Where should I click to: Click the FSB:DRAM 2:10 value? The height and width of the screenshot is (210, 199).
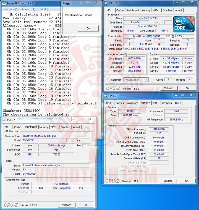point(159,133)
